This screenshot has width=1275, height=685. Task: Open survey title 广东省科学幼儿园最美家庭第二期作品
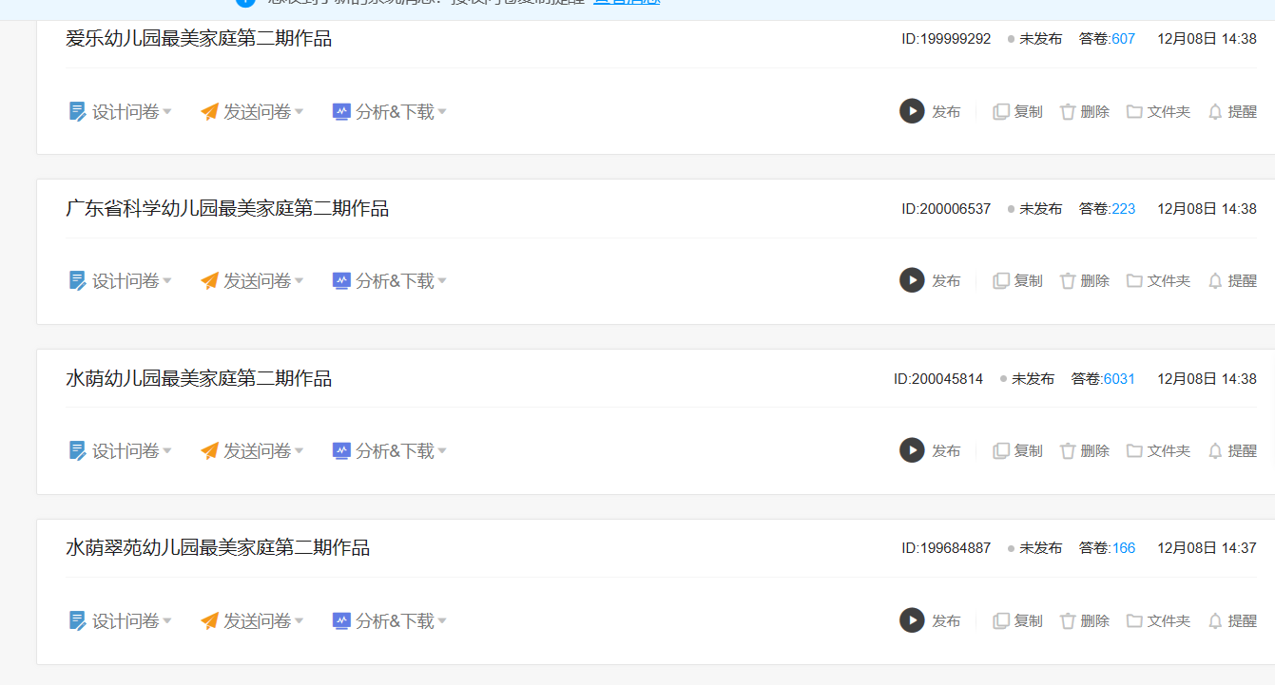227,209
